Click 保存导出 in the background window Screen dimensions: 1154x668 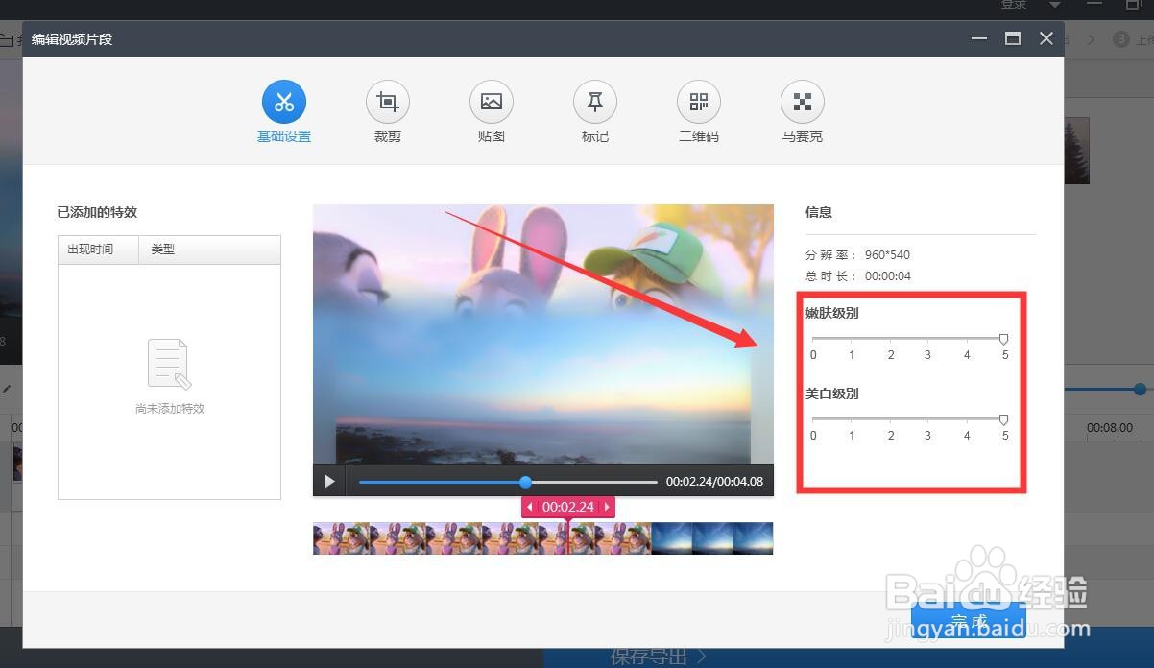click(659, 656)
